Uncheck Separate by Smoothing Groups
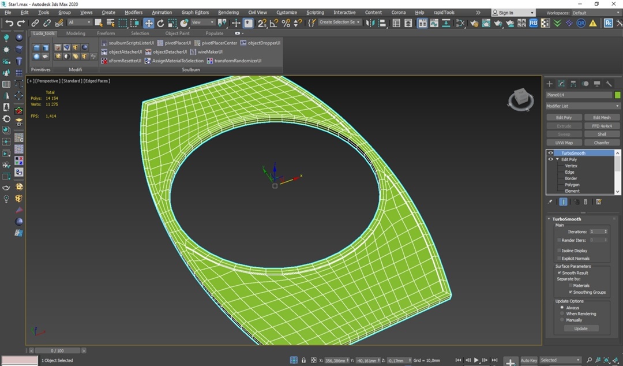Viewport: 623px width, 366px height. [x=571, y=292]
